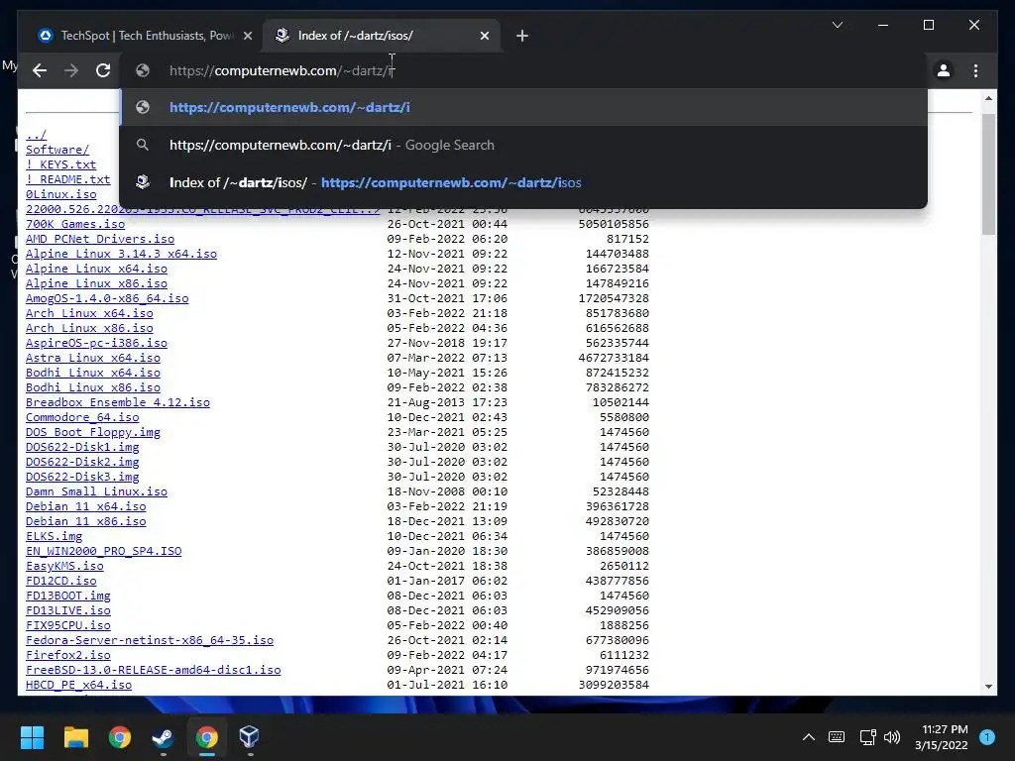Click the first Chrome icon next to File Explorer
1015x761 pixels.
[120, 737]
